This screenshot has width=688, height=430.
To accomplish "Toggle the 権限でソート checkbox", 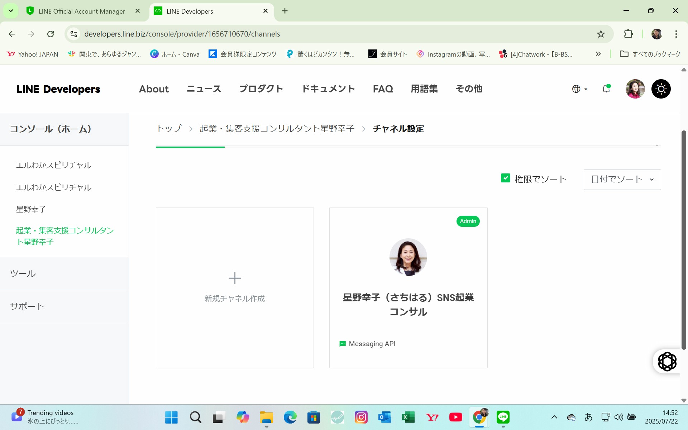I will pyautogui.click(x=505, y=178).
